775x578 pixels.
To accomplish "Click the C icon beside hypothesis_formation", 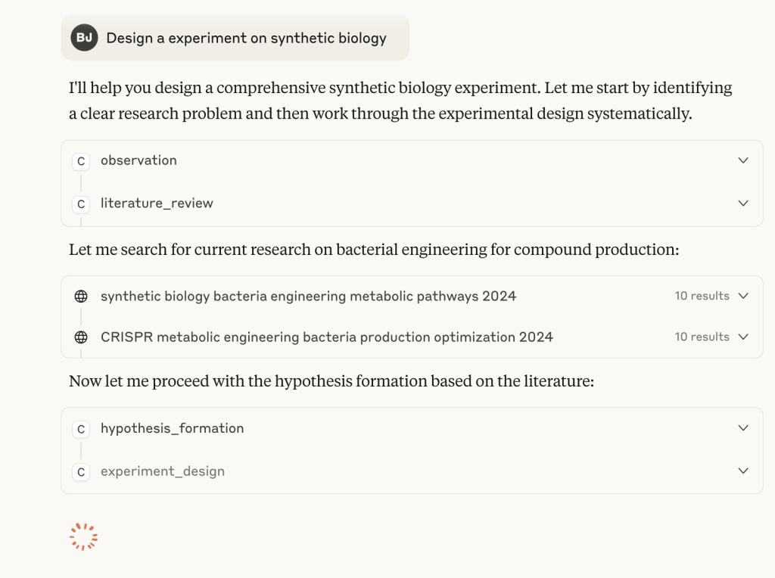I will (81, 429).
